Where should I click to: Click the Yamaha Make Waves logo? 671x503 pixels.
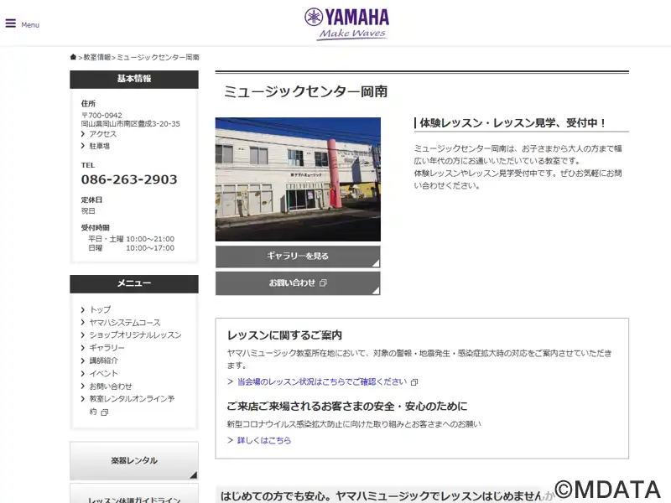pos(346,24)
